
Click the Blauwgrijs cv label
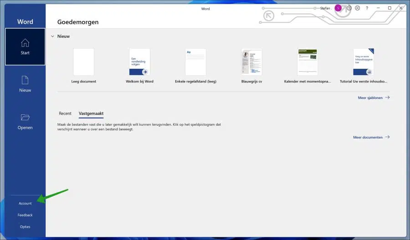[251, 82]
